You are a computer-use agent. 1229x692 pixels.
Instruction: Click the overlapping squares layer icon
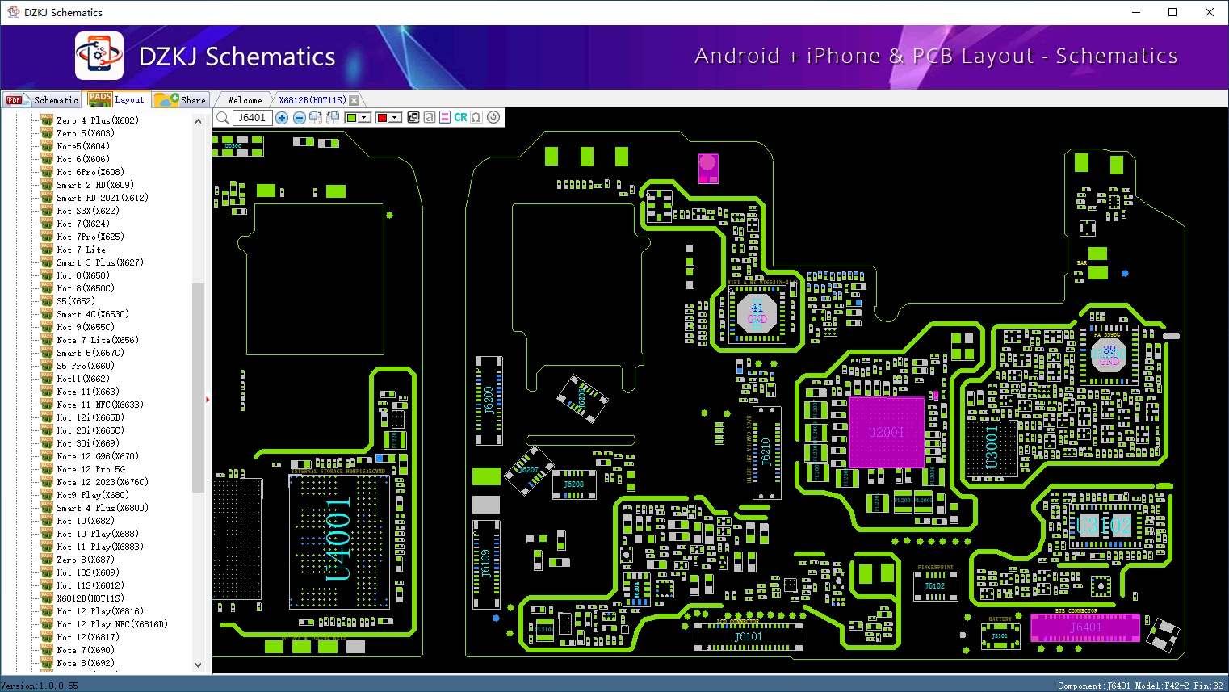tap(413, 118)
